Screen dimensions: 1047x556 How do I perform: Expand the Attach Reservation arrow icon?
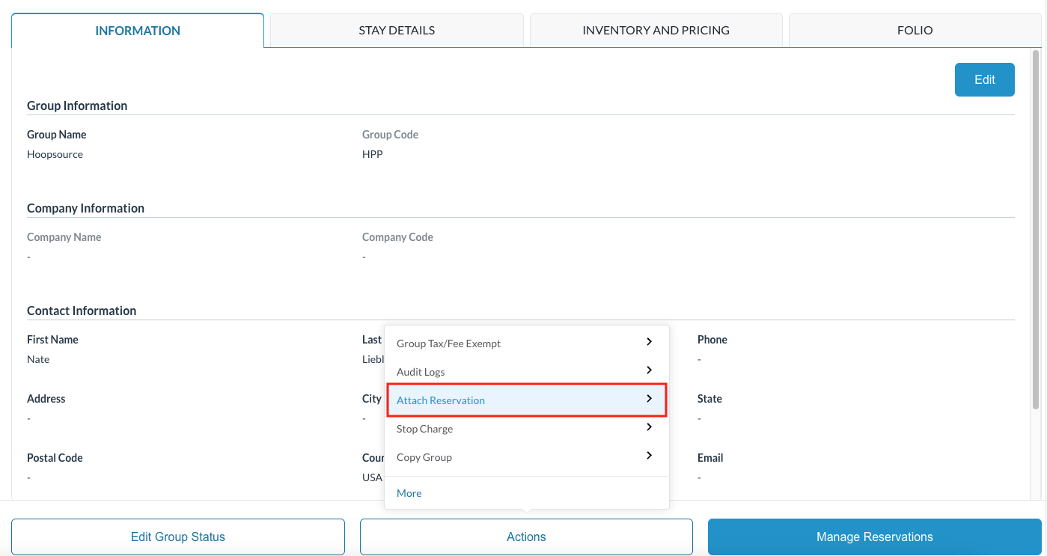[x=649, y=400]
